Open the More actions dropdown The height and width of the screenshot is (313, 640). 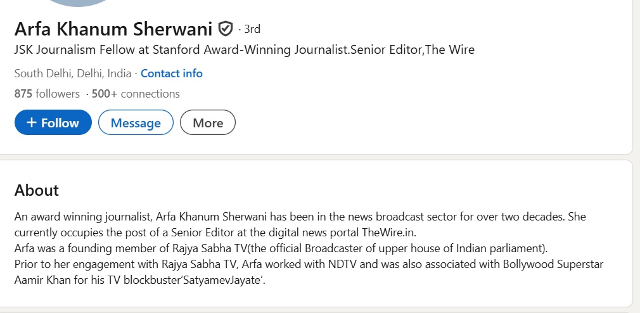coord(208,123)
